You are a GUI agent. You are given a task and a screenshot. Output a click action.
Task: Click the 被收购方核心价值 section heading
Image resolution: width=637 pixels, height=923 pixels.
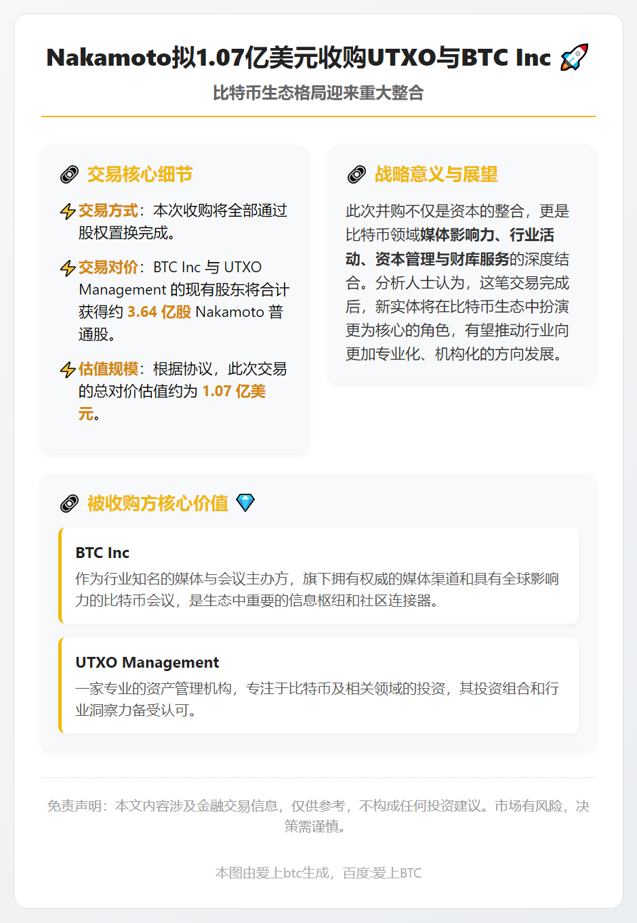point(158,503)
